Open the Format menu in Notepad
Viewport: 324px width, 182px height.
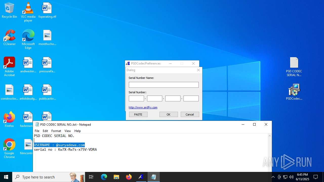pyautogui.click(x=56, y=131)
